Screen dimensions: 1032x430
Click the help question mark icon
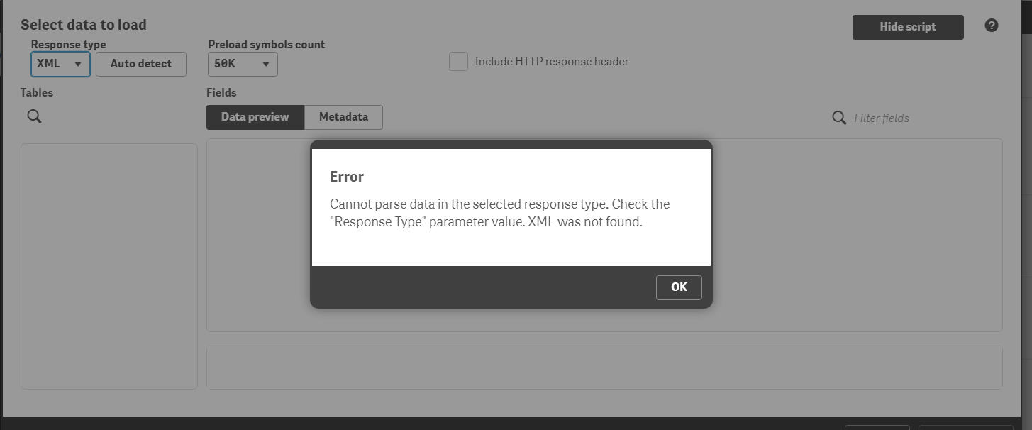(992, 26)
